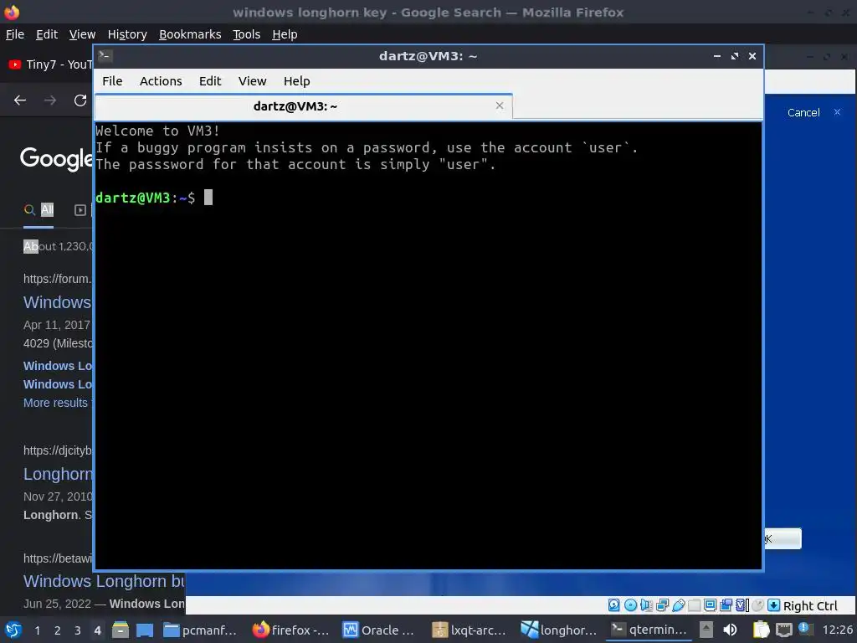857x643 pixels.
Task: Switch to virtual desktop 3
Action: (77, 630)
